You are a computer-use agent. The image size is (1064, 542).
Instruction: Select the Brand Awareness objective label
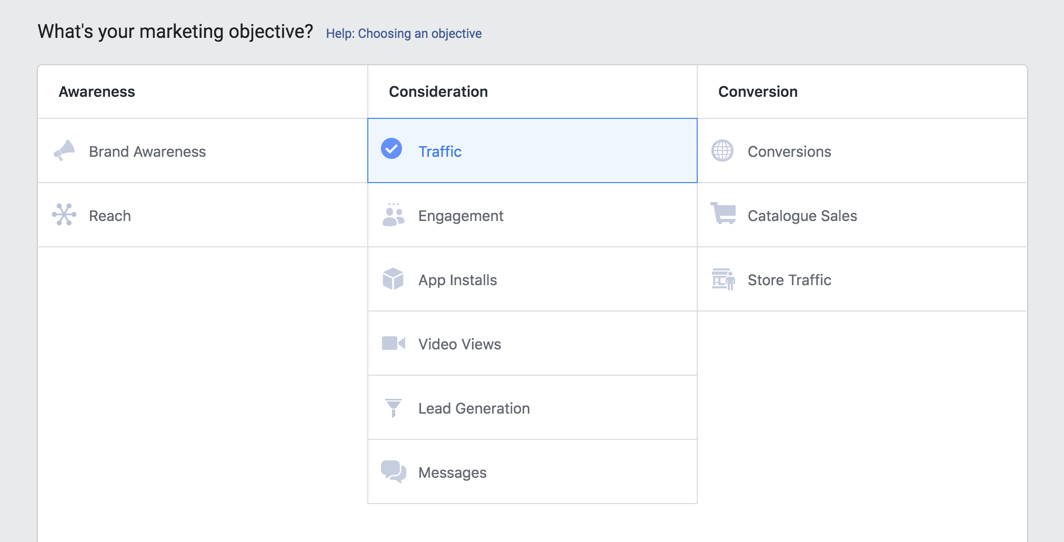pyautogui.click(x=147, y=152)
